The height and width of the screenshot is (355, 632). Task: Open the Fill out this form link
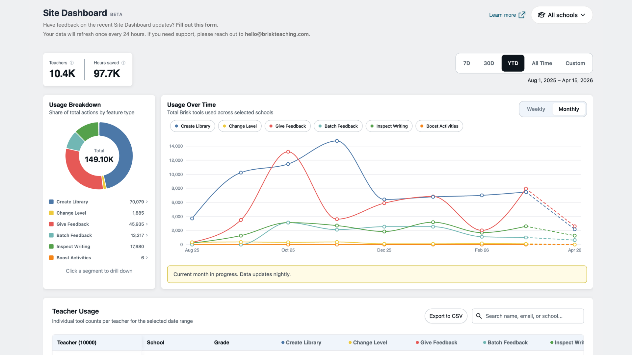196,25
